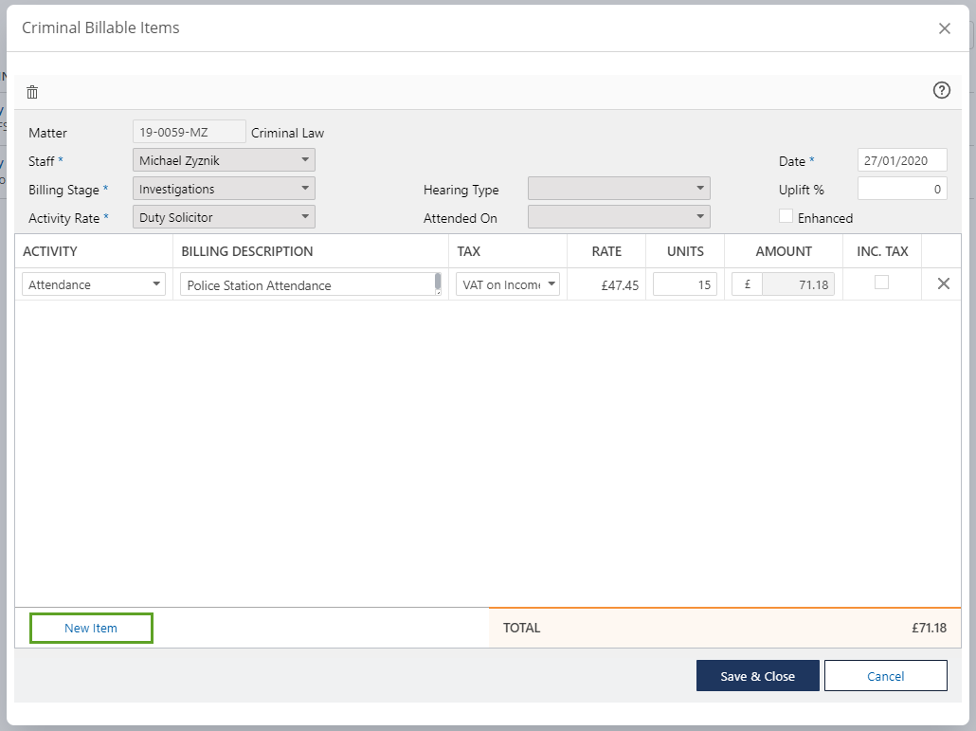This screenshot has height=731, width=976.
Task: Tick the Inc. Tax checkbox
Action: tap(881, 283)
